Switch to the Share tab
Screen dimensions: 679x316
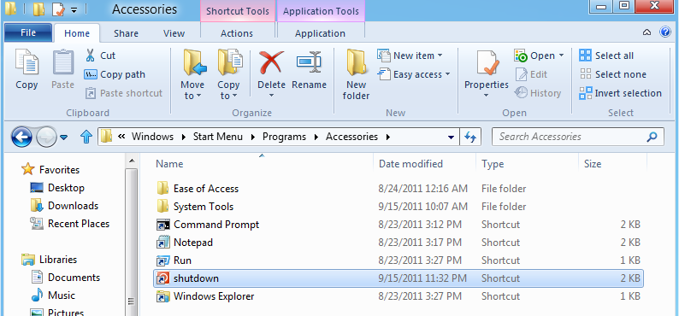tap(126, 33)
